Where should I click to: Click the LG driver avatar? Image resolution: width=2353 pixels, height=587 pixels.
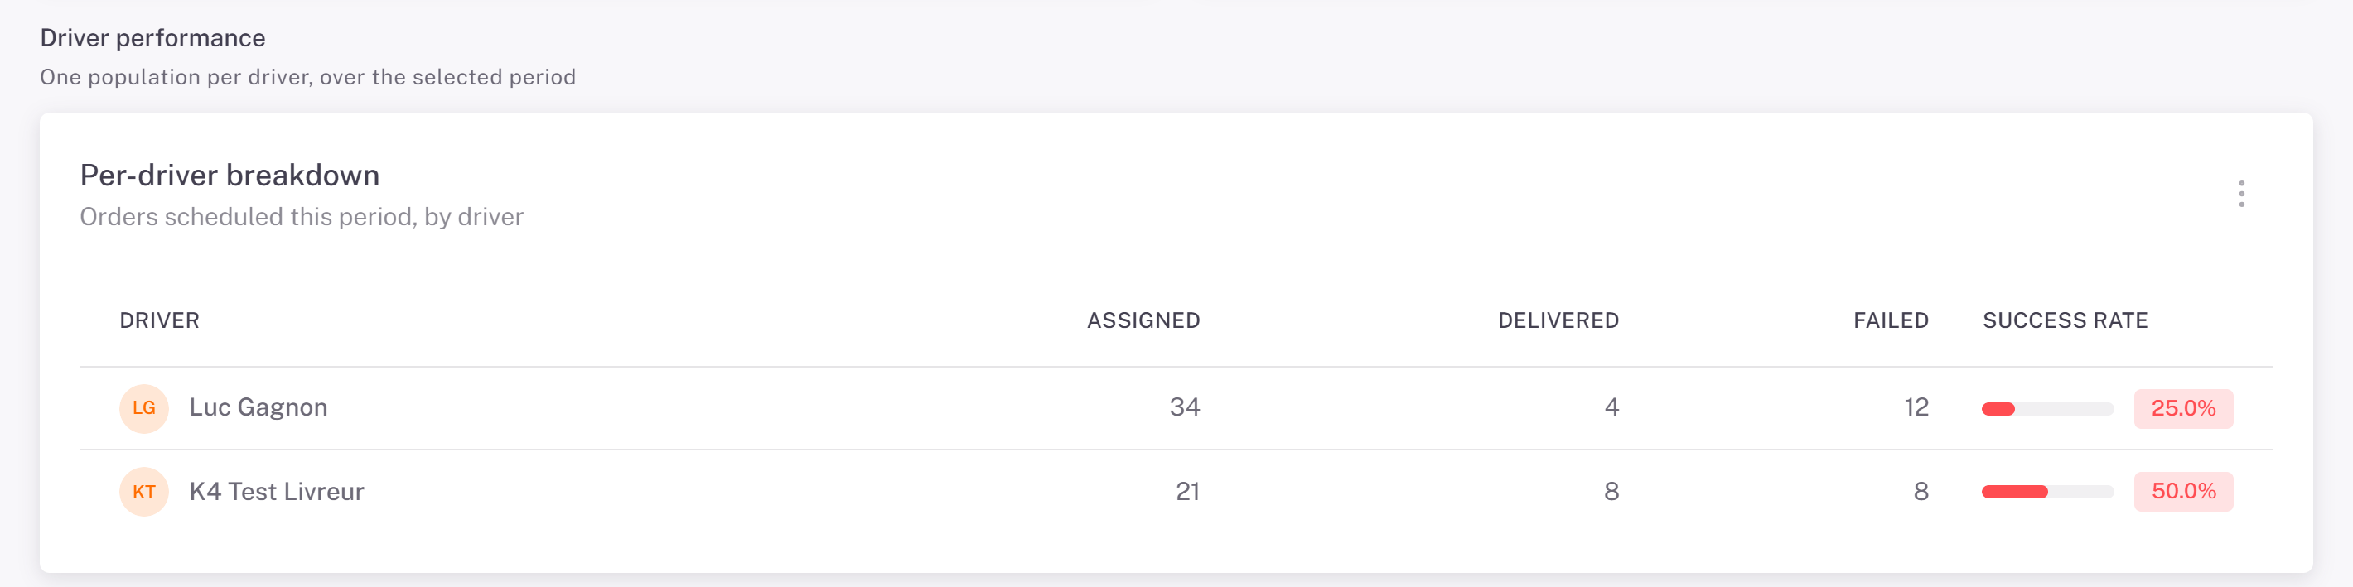pyautogui.click(x=144, y=408)
